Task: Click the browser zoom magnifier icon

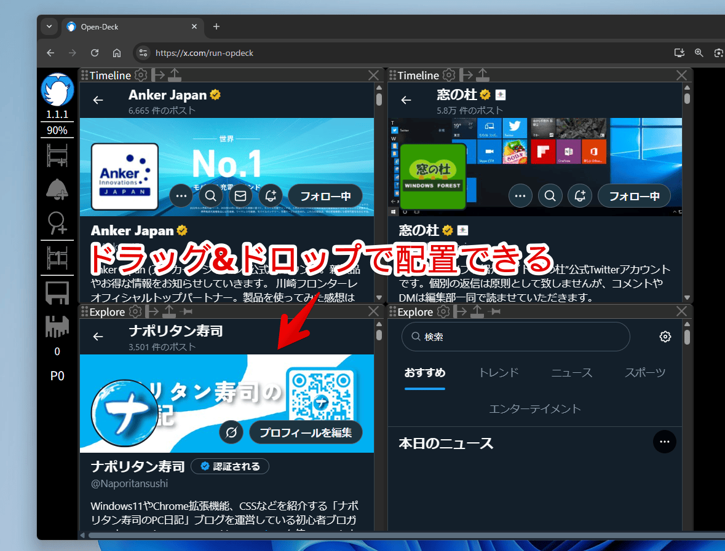Action: click(699, 53)
